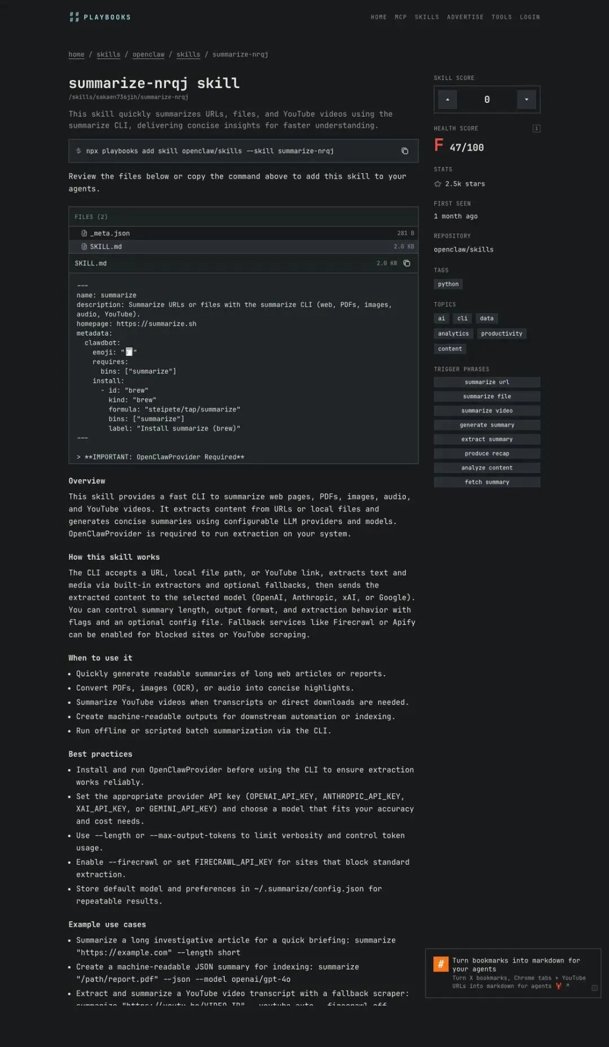The width and height of the screenshot is (609, 1047).
Task: Open the health score info icon
Action: 536,129
